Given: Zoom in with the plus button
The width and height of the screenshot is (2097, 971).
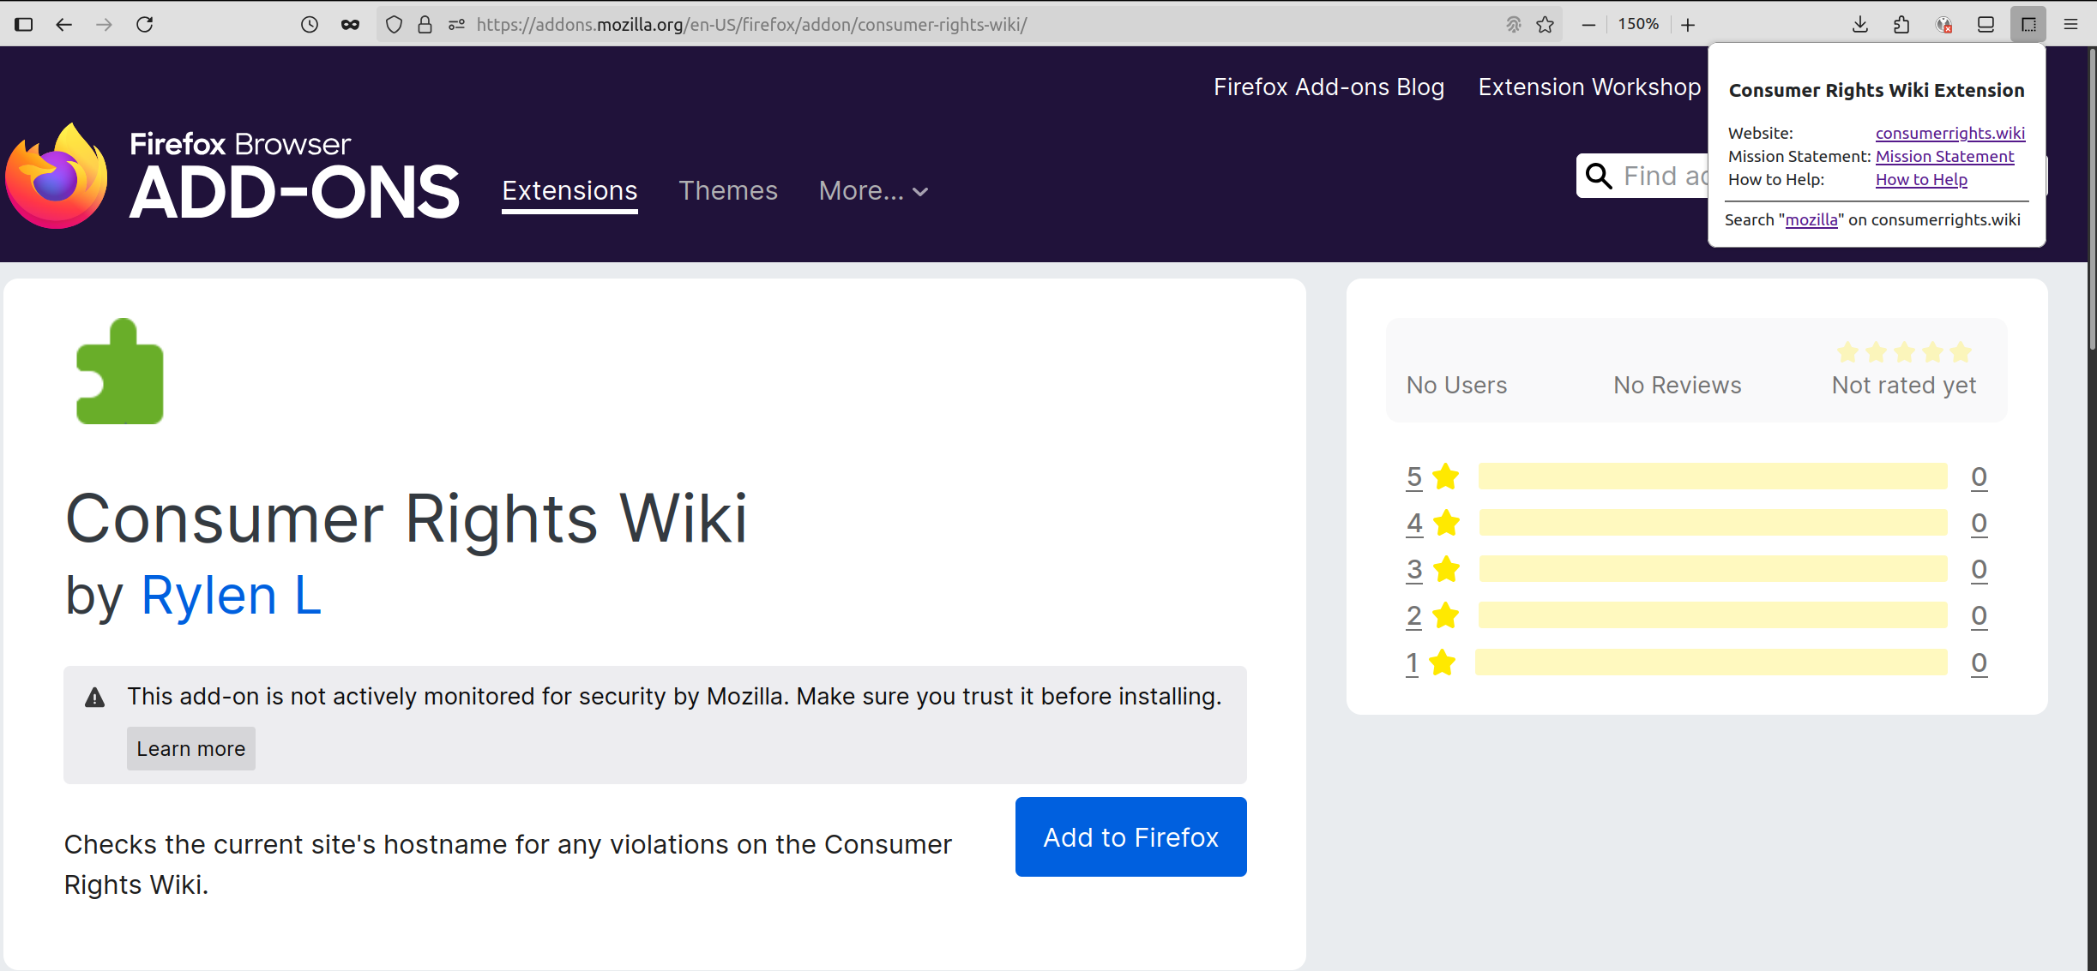Looking at the screenshot, I should click(x=1688, y=24).
